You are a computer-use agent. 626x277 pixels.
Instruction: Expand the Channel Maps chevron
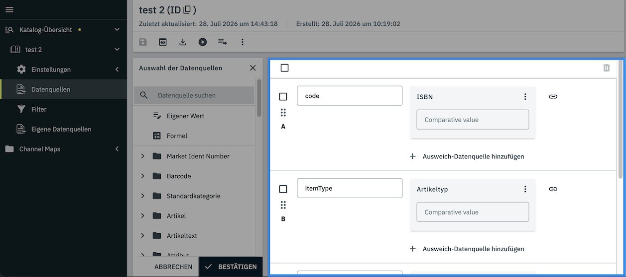(117, 149)
